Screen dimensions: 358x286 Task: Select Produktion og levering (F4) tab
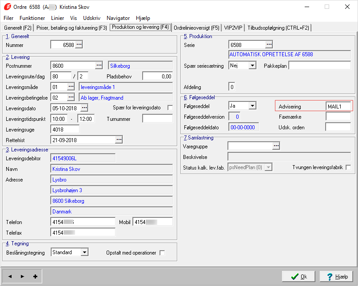pos(140,27)
